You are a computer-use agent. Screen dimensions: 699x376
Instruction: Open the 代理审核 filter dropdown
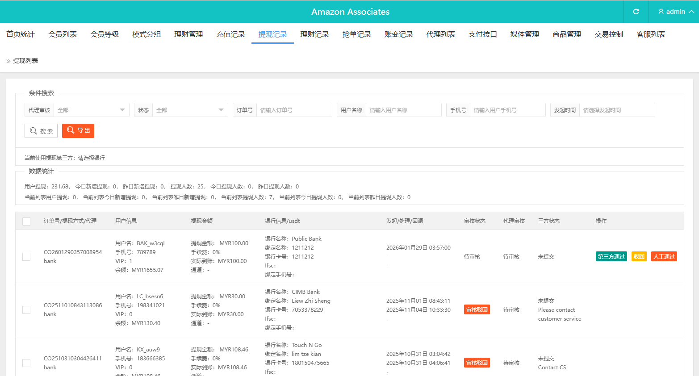coord(91,110)
